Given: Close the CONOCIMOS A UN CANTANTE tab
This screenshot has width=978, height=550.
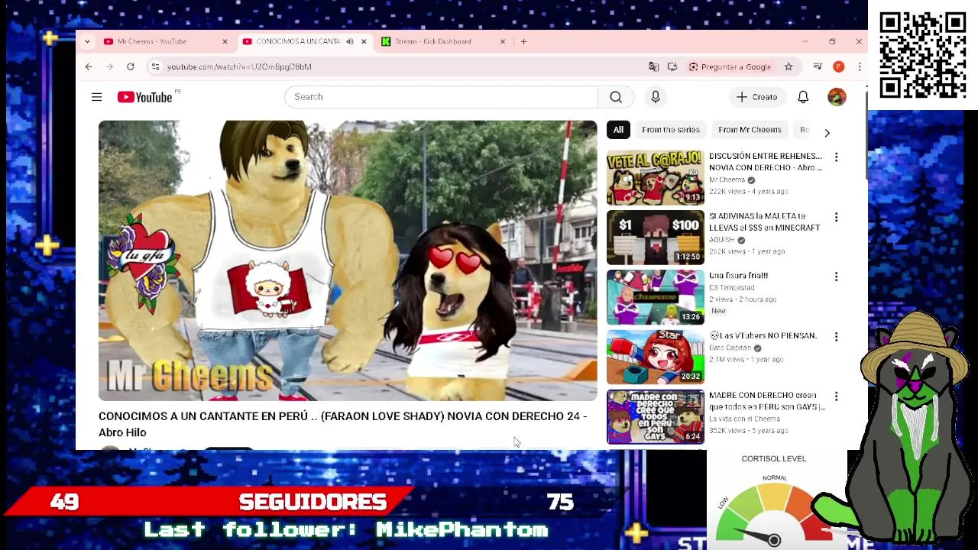Looking at the screenshot, I should click(364, 41).
